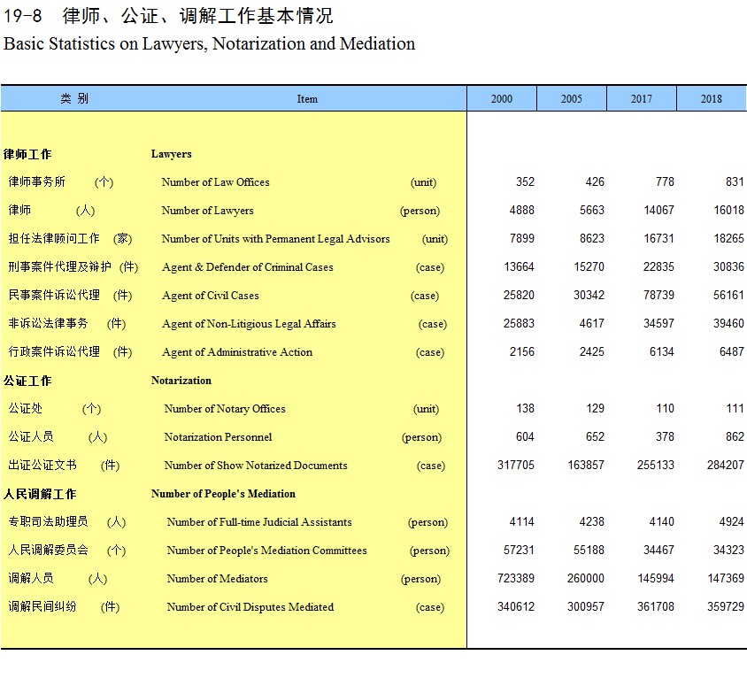Click Number of Civil Disputes Mediated

[x=250, y=607]
